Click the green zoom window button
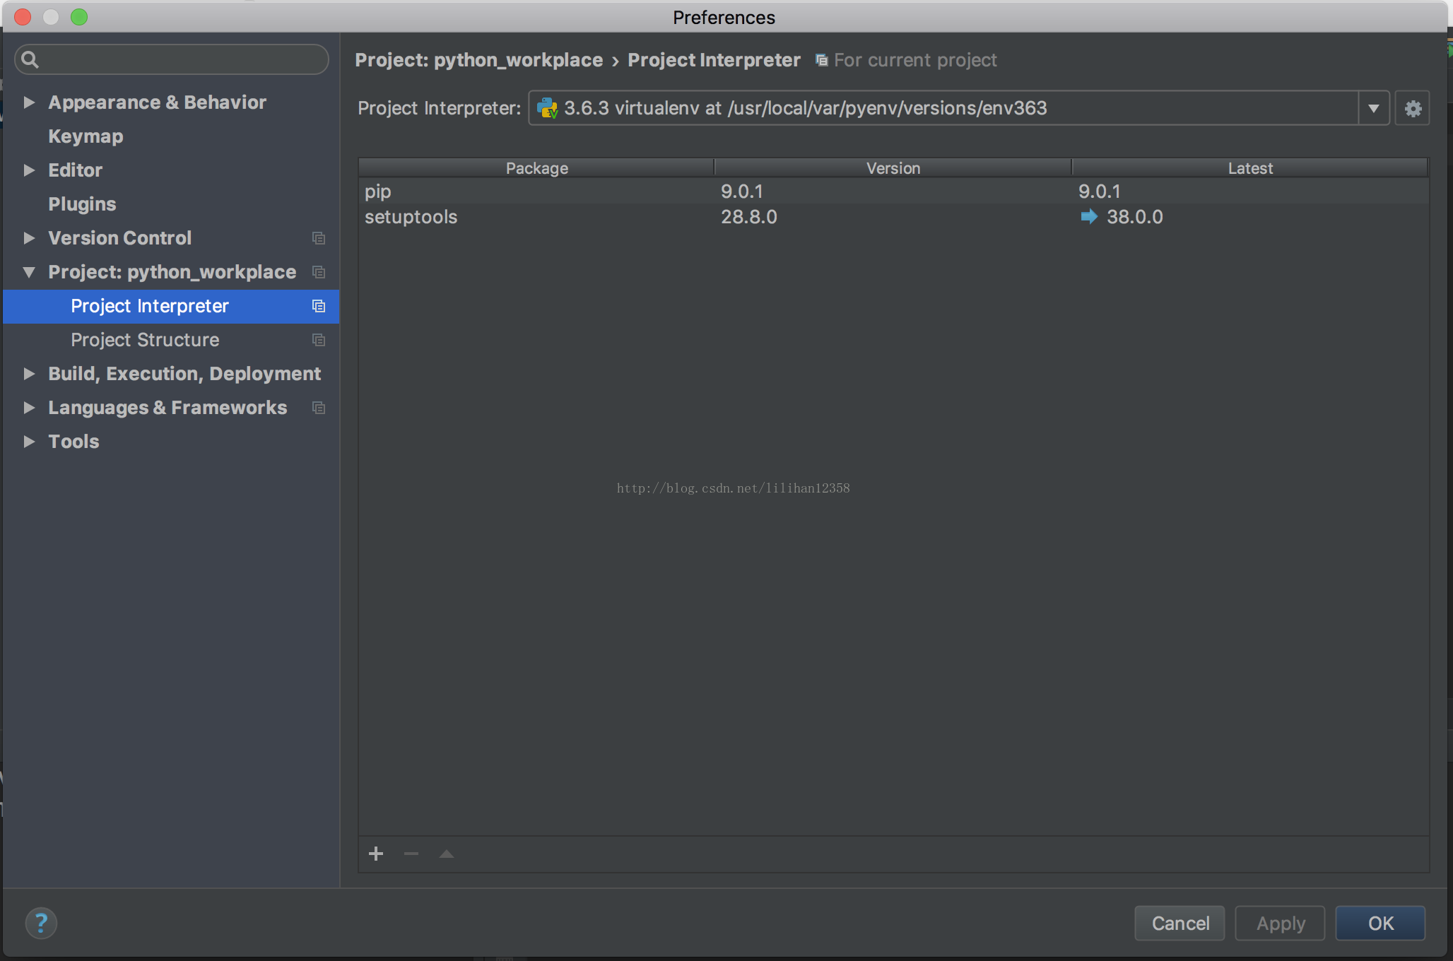Screen dimensions: 1453x961 coord(79,17)
